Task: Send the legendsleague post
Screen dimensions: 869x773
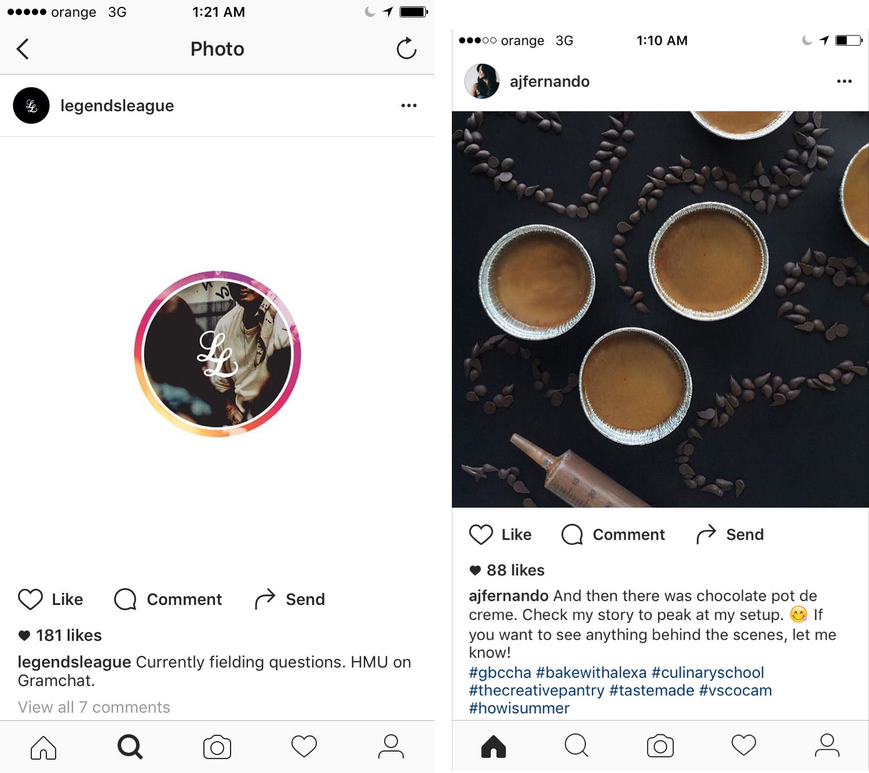Action: (x=290, y=599)
